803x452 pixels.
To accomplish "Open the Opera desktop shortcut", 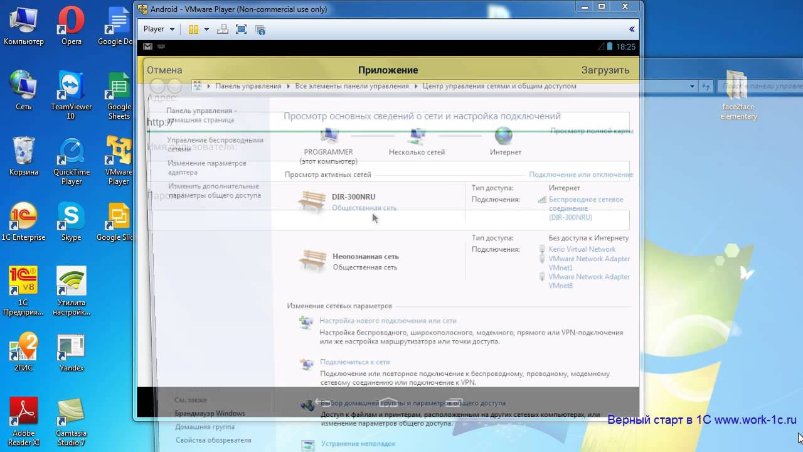I will pos(71,26).
